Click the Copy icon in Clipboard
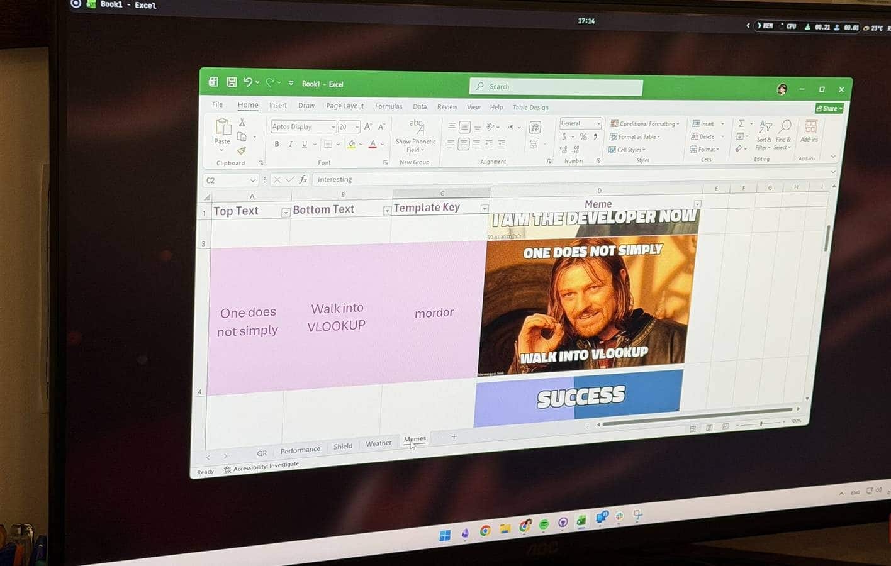Screen dimensions: 891x566 (x=242, y=136)
